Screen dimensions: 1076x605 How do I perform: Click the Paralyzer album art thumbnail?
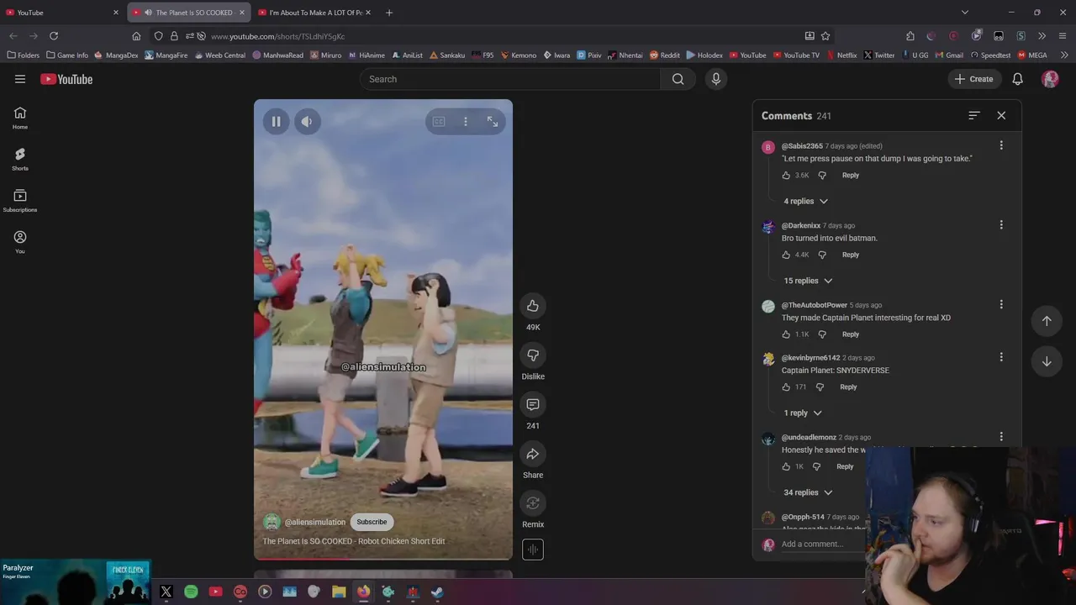[128, 582]
